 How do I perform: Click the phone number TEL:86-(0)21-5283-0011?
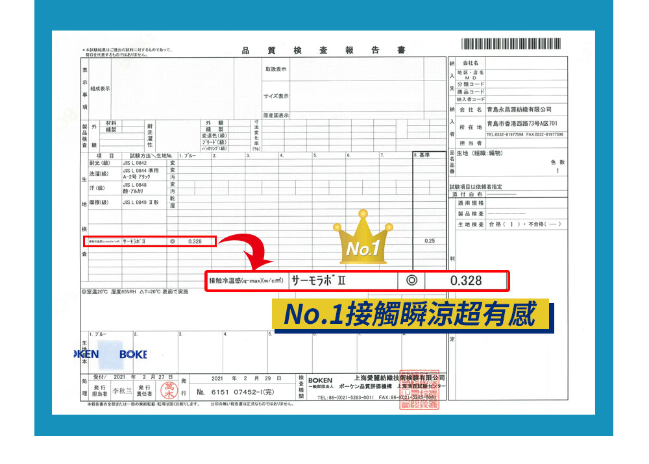(x=345, y=397)
